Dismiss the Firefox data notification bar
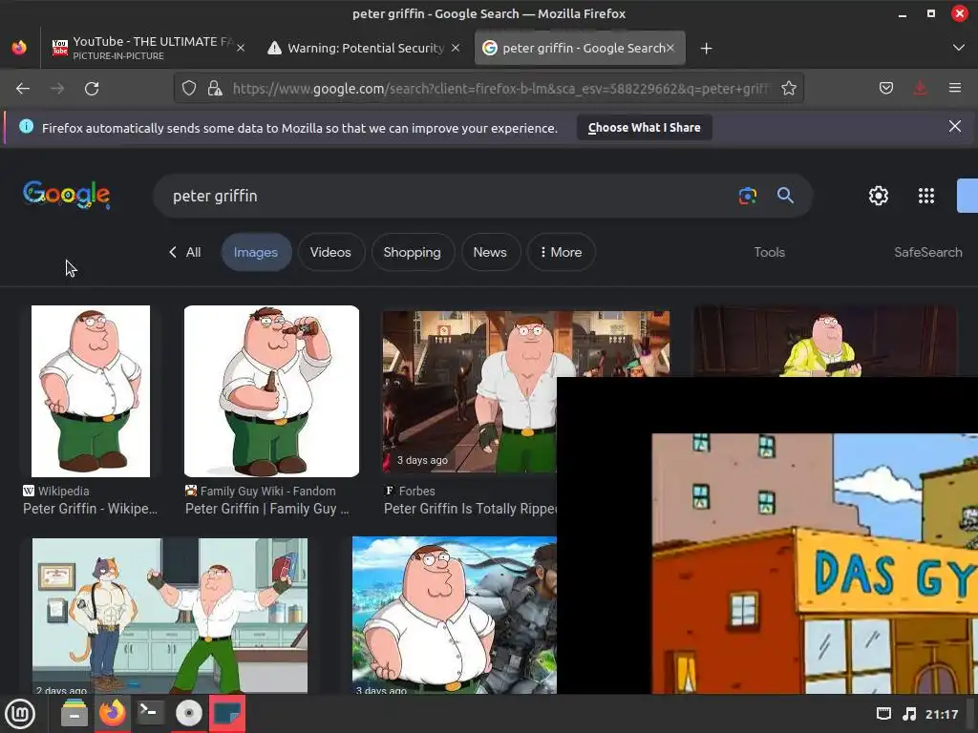978x733 pixels. 955,127
